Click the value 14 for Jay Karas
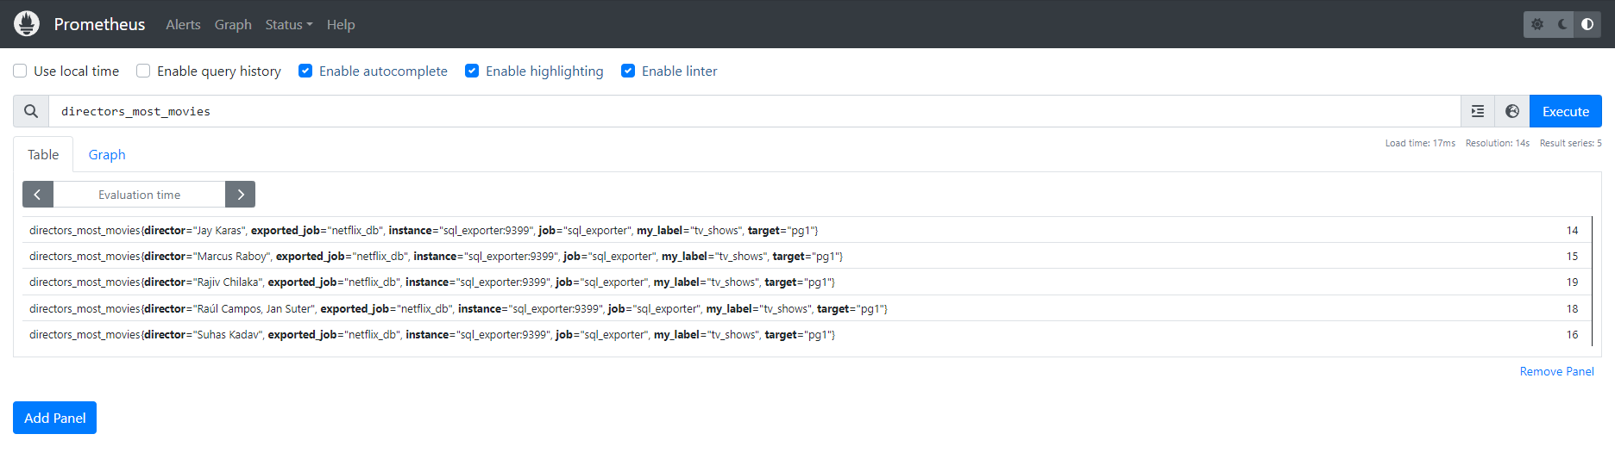This screenshot has width=1615, height=459. 1572,230
